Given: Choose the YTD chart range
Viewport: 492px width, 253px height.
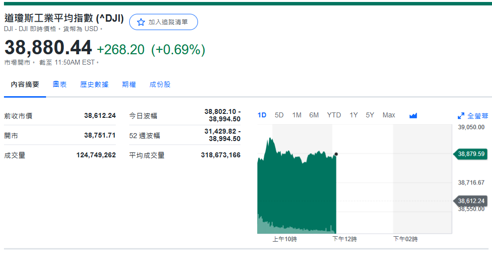Looking at the screenshot, I should (334, 115).
